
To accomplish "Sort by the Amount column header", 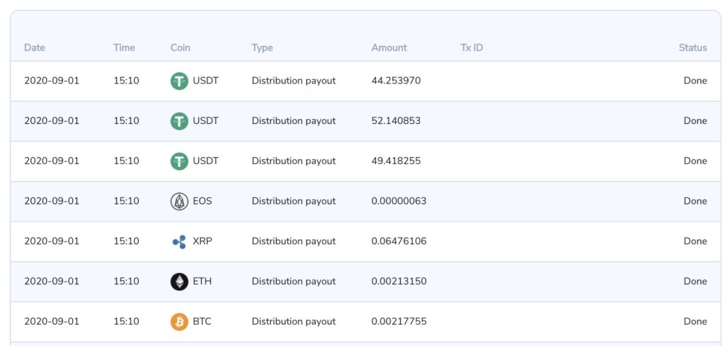I will pos(389,47).
